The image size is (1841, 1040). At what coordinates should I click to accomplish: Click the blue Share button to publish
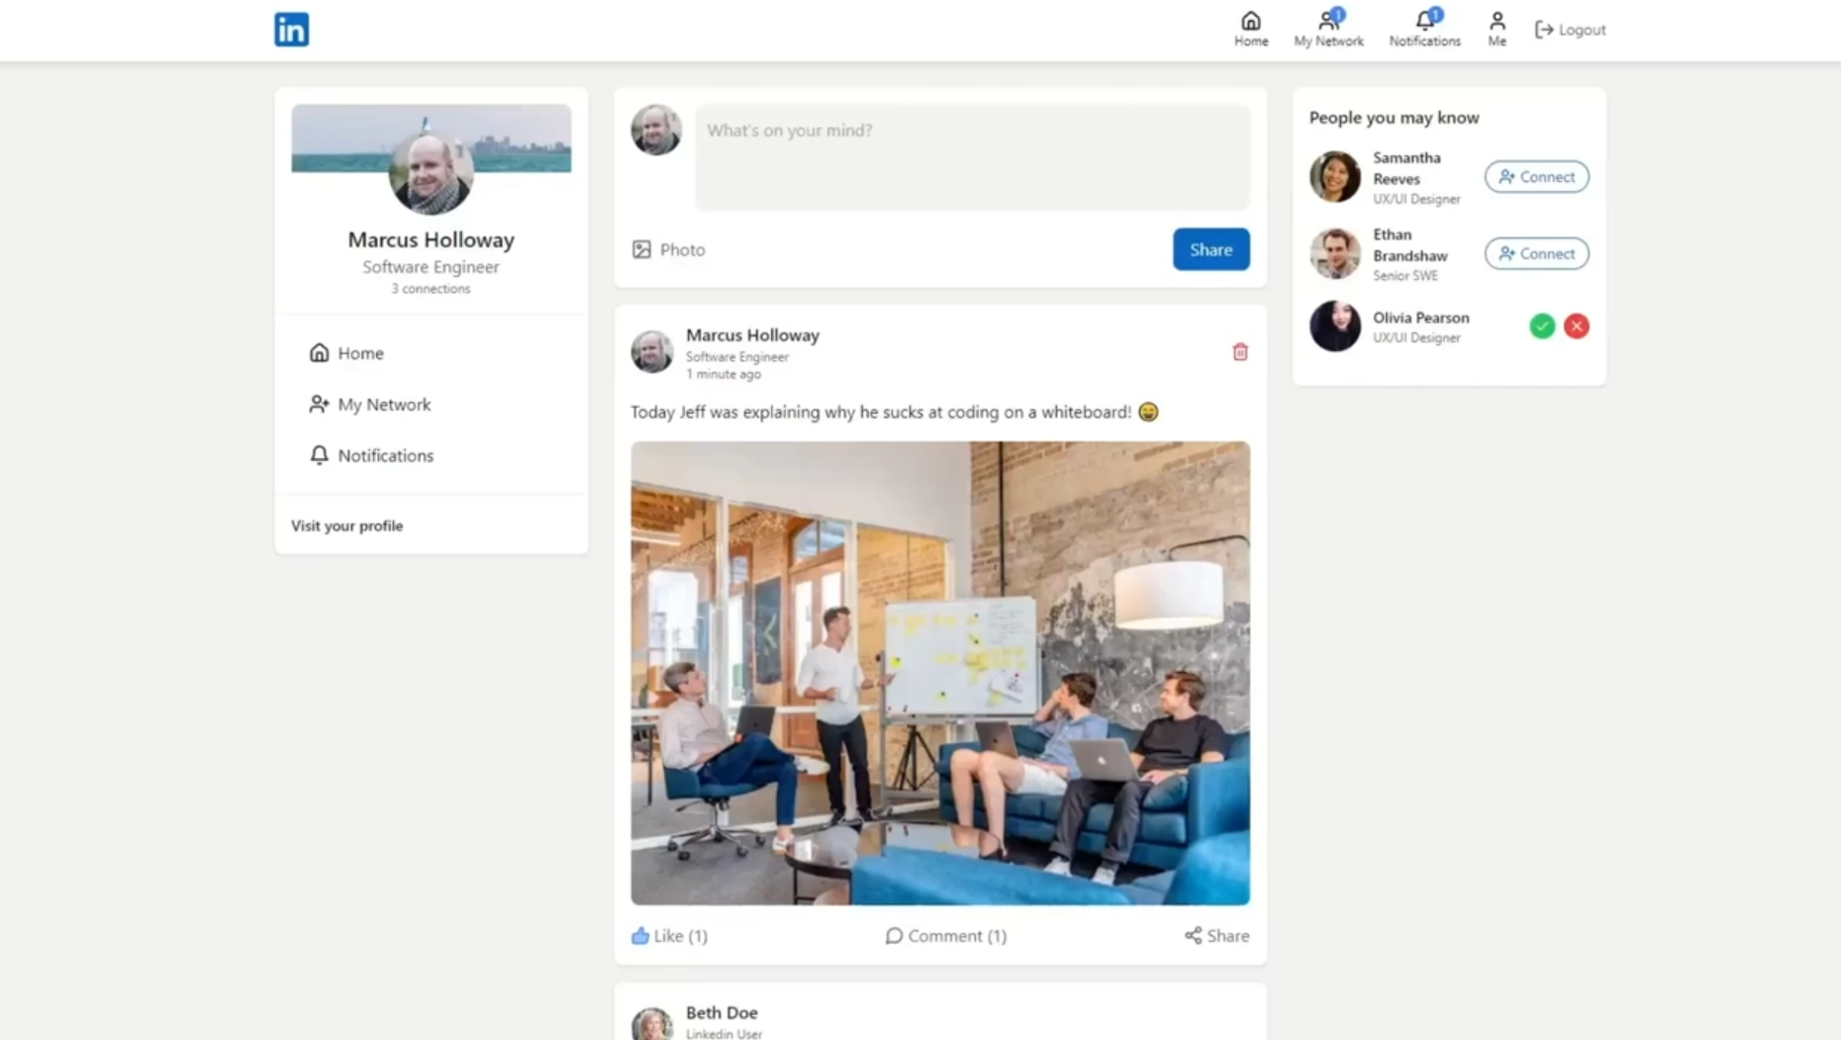click(x=1211, y=249)
